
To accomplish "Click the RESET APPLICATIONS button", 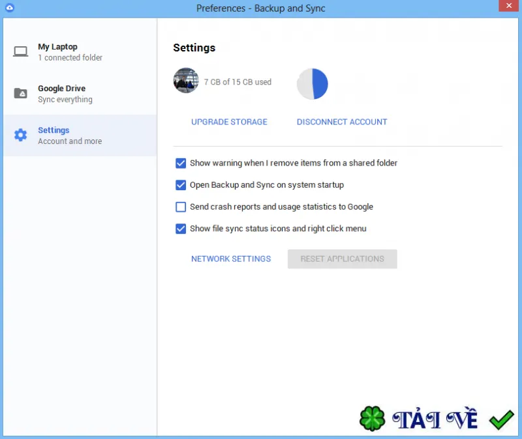I will click(342, 259).
